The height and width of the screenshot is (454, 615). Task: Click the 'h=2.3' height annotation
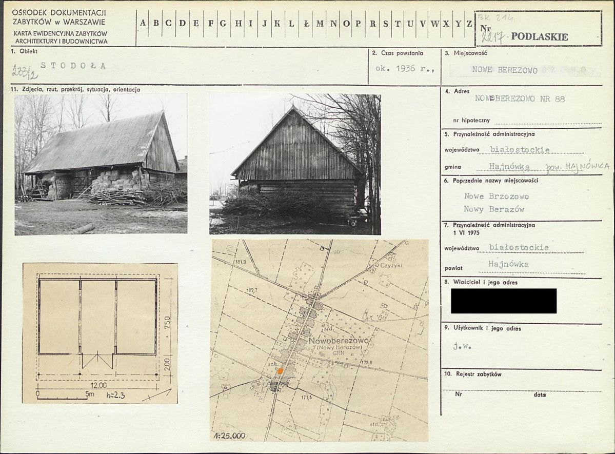click(x=115, y=395)
